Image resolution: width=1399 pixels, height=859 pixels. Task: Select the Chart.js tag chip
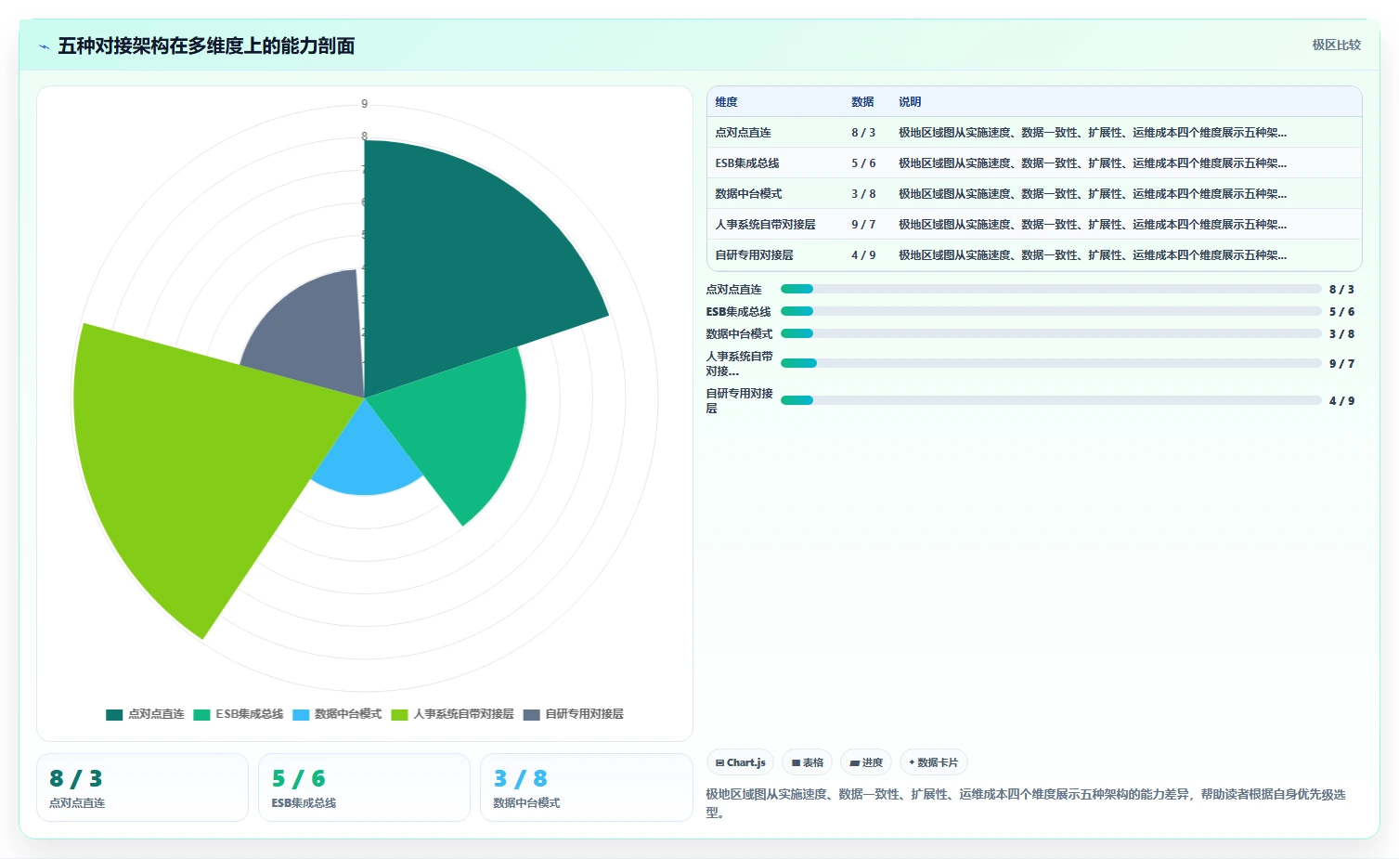coord(741,762)
